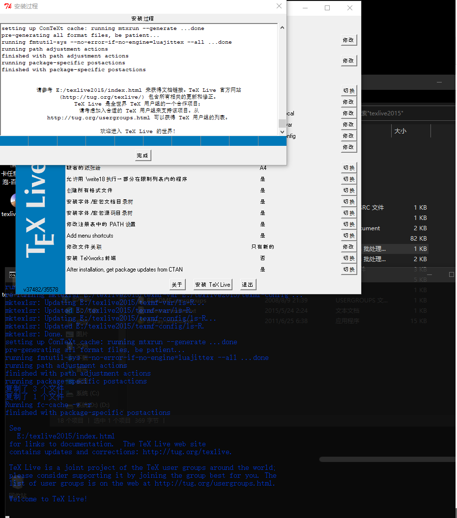The width and height of the screenshot is (457, 518).
Task: Click the v37482/35578 version text
Action: coord(41,289)
